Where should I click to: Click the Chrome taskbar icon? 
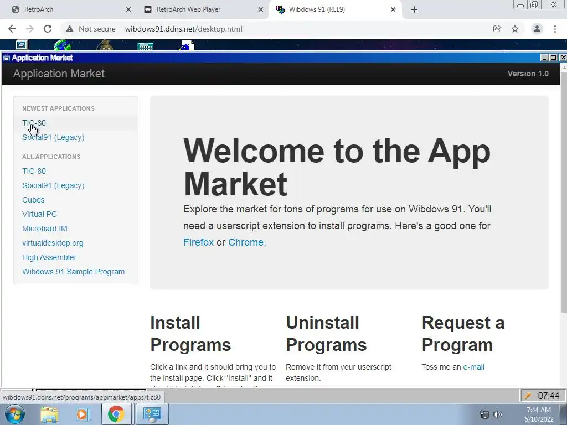click(x=116, y=414)
